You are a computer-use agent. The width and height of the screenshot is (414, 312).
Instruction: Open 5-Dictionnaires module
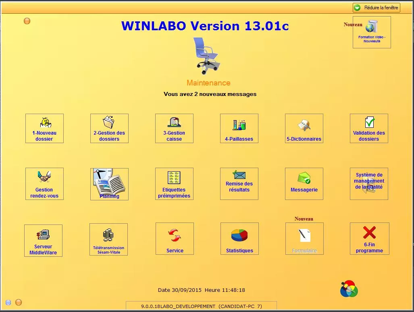click(304, 128)
